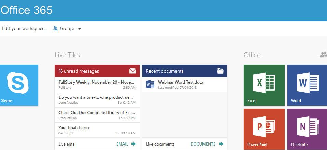327x150 pixels.
Task: Open the email from Leon Neefjes
Action: [x=97, y=100]
